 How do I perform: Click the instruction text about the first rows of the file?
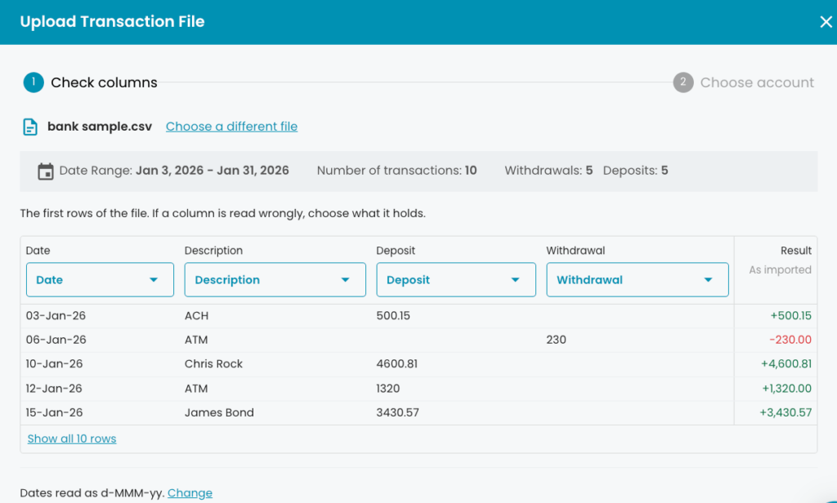(222, 213)
